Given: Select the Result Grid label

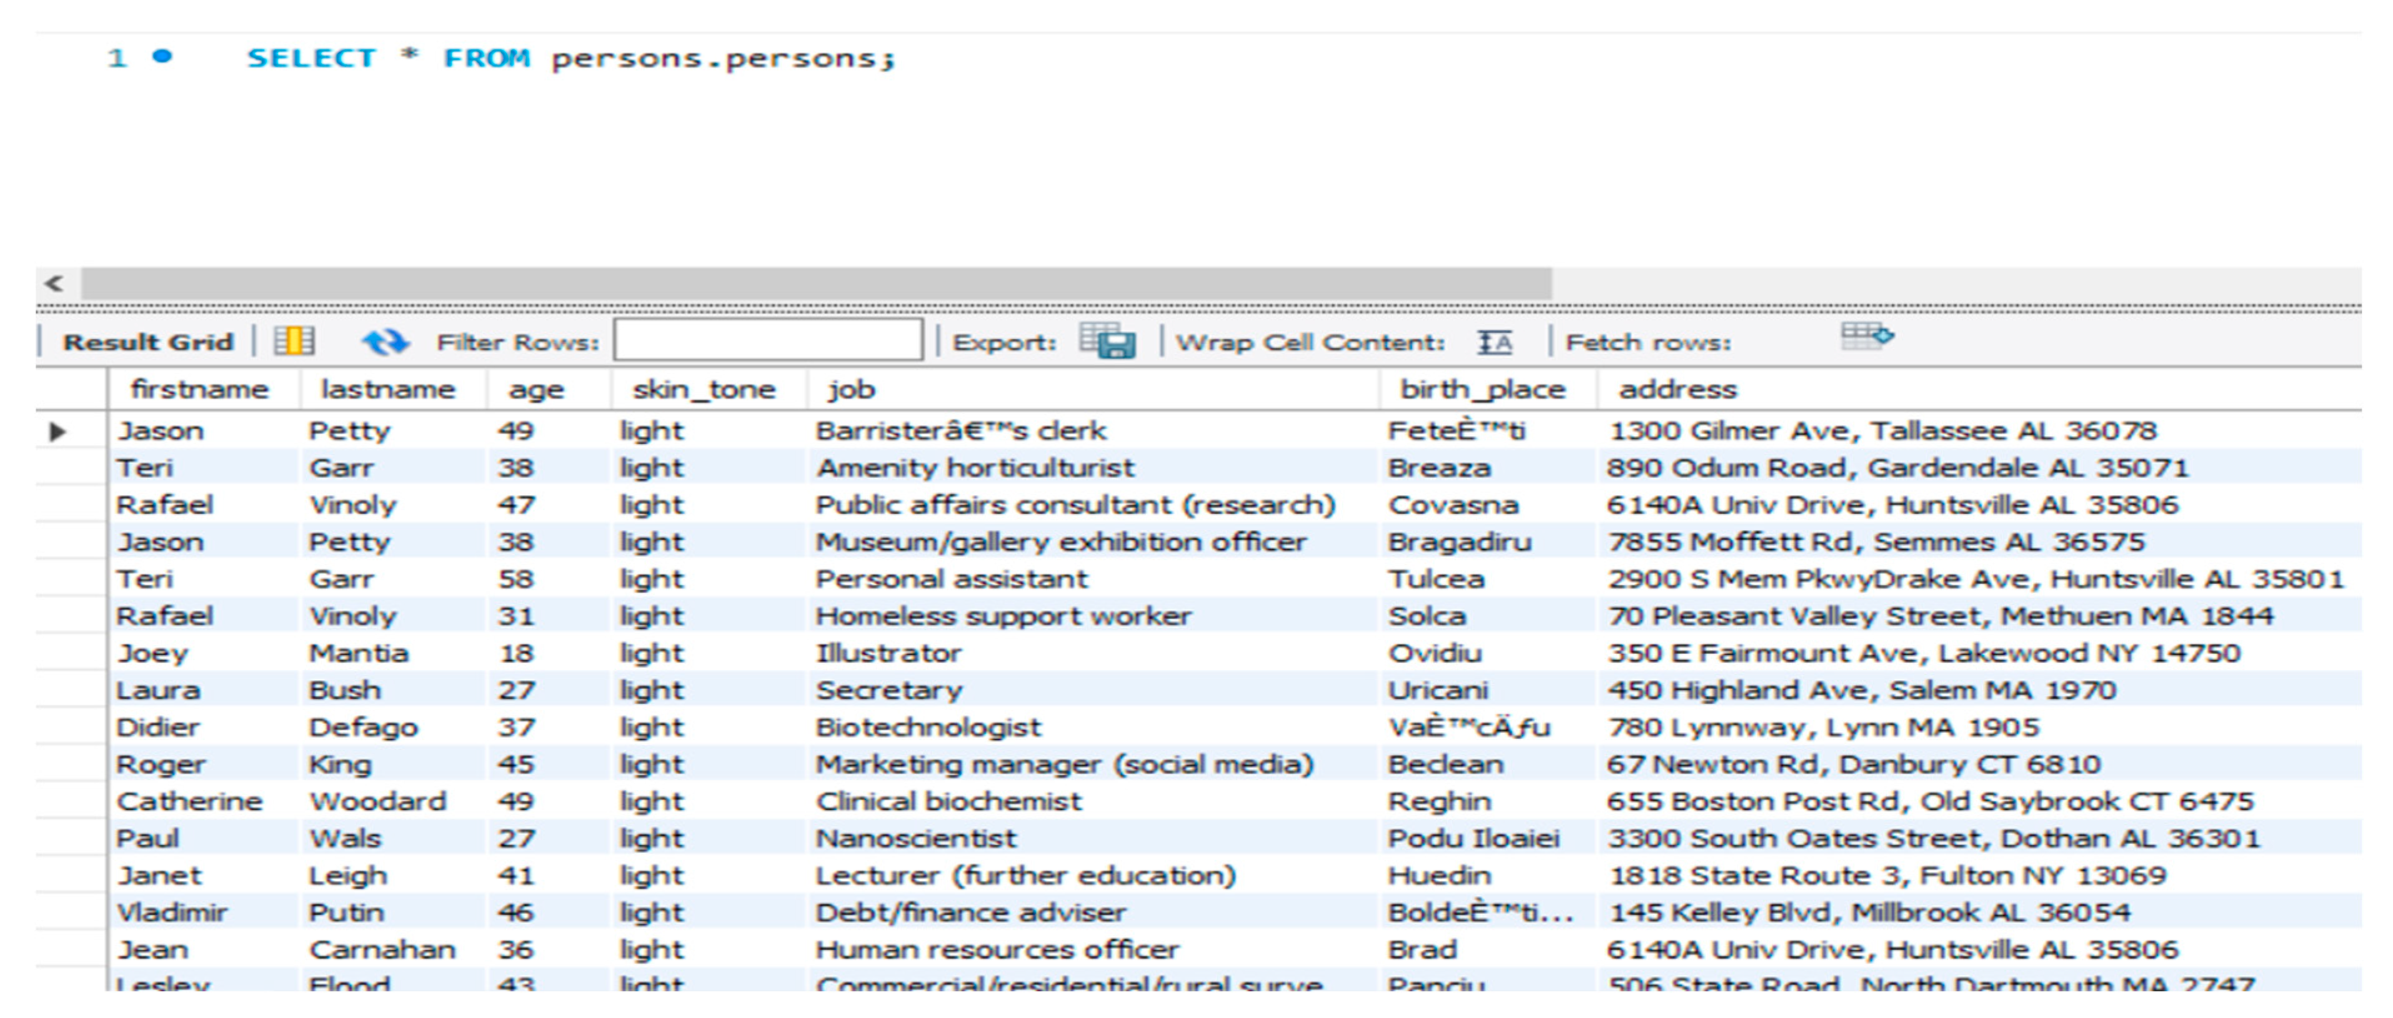Looking at the screenshot, I should (x=147, y=342).
